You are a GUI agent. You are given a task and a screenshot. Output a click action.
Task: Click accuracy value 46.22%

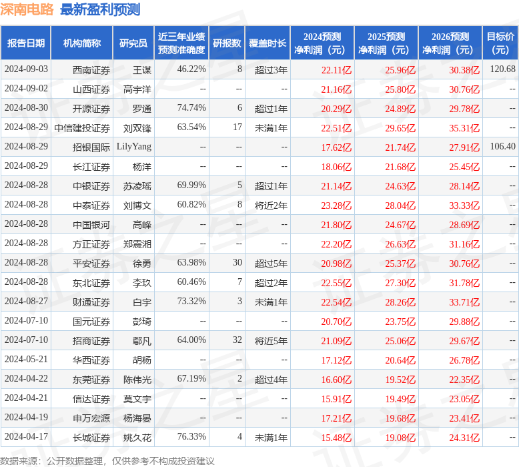pyautogui.click(x=191, y=69)
